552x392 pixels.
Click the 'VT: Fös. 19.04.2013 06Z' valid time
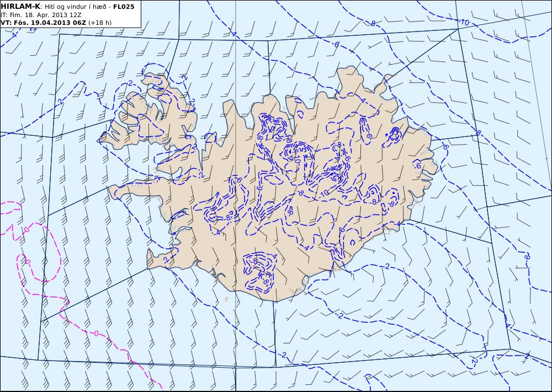click(43, 23)
